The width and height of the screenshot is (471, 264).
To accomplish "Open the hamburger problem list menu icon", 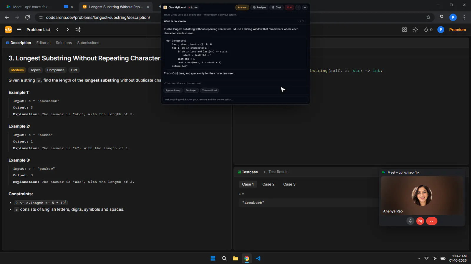I will pyautogui.click(x=19, y=30).
